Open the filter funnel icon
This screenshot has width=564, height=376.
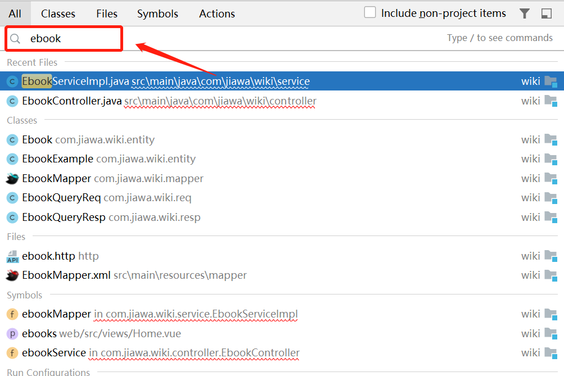tap(525, 13)
